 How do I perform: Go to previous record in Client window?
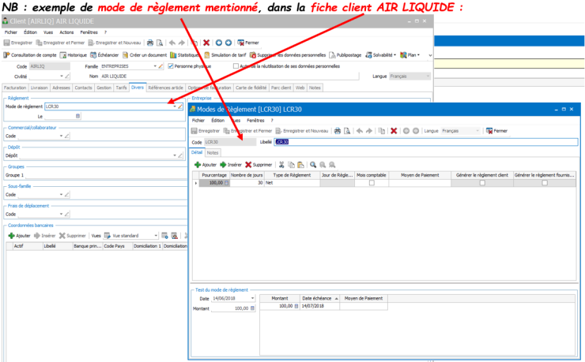(219, 43)
